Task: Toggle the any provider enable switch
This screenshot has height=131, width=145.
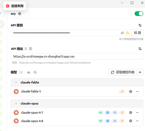Action: click(x=139, y=14)
